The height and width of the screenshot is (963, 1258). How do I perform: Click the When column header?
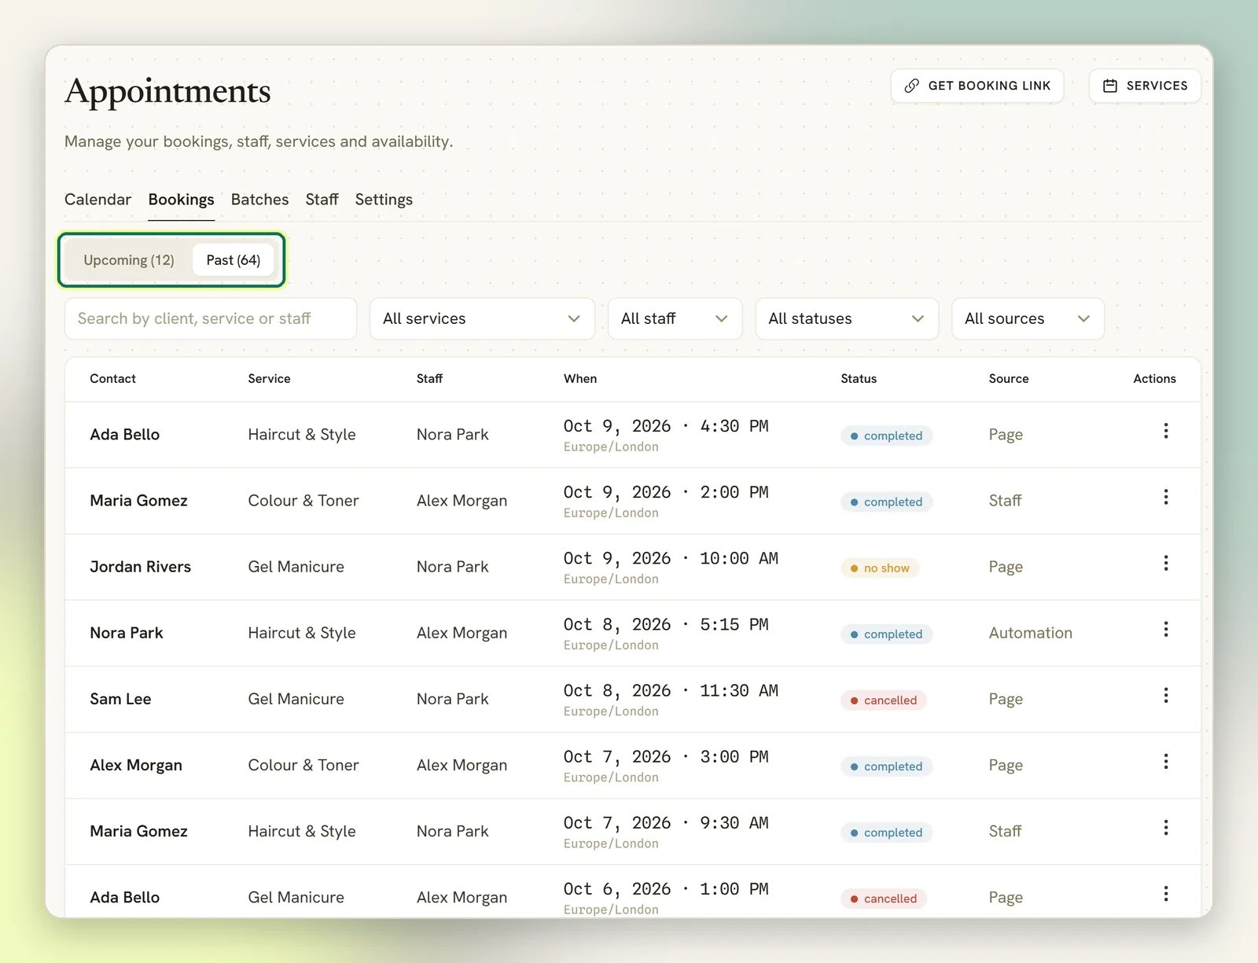(580, 379)
